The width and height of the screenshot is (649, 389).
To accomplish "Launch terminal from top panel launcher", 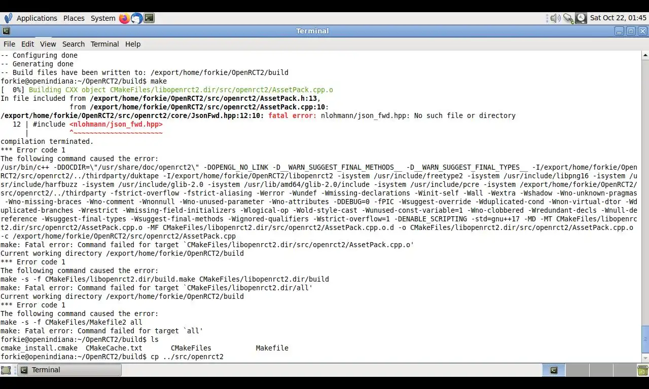I will click(149, 18).
